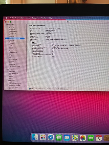The height and width of the screenshot is (145, 109).
Task: Select Ström in the sidebar
Action: (11, 63)
